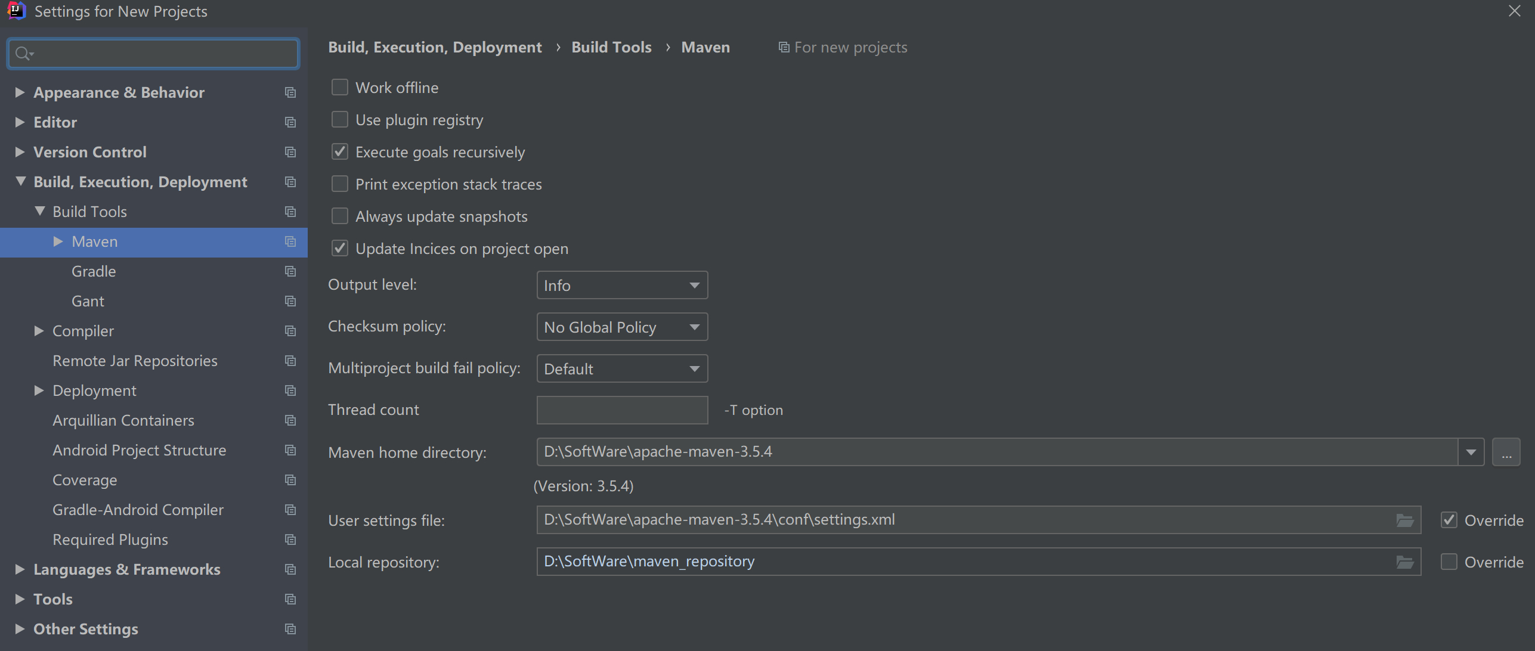Viewport: 1535px width, 651px height.
Task: Click the ellipsis browse button for Maven home
Action: click(1506, 452)
